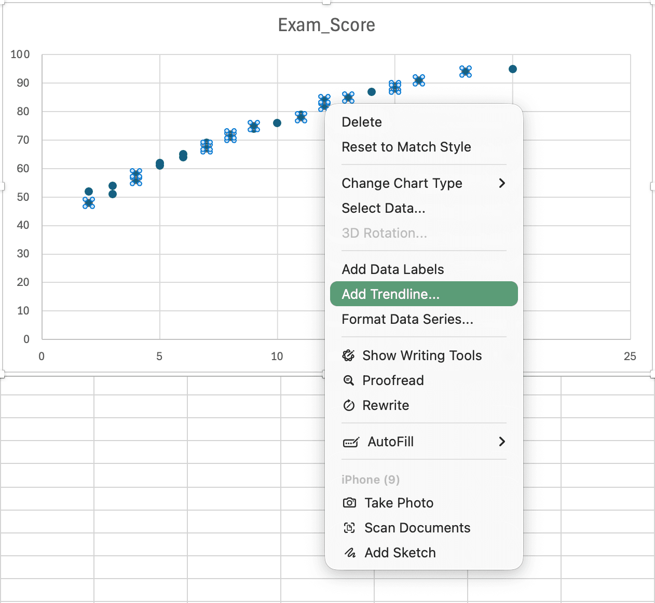The image size is (655, 603).
Task: Click the Rewrite icon in the menu
Action: click(349, 405)
